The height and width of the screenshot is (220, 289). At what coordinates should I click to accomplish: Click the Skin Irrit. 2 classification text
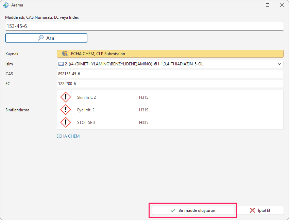pos(86,97)
